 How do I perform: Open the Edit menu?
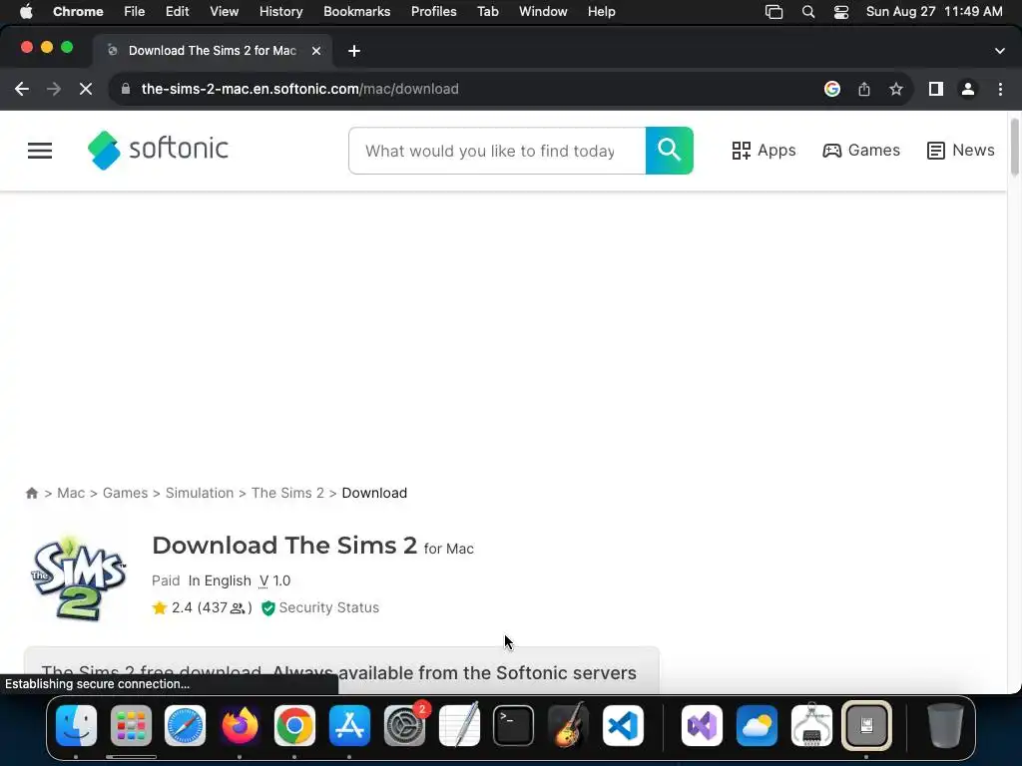coord(178,12)
